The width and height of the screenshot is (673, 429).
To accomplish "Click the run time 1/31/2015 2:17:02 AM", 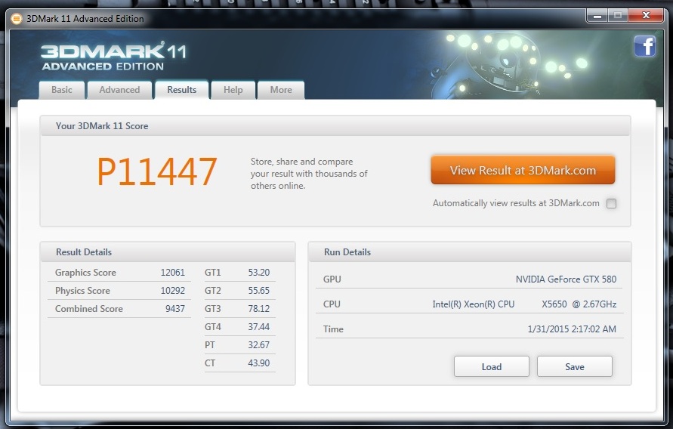I will (572, 329).
